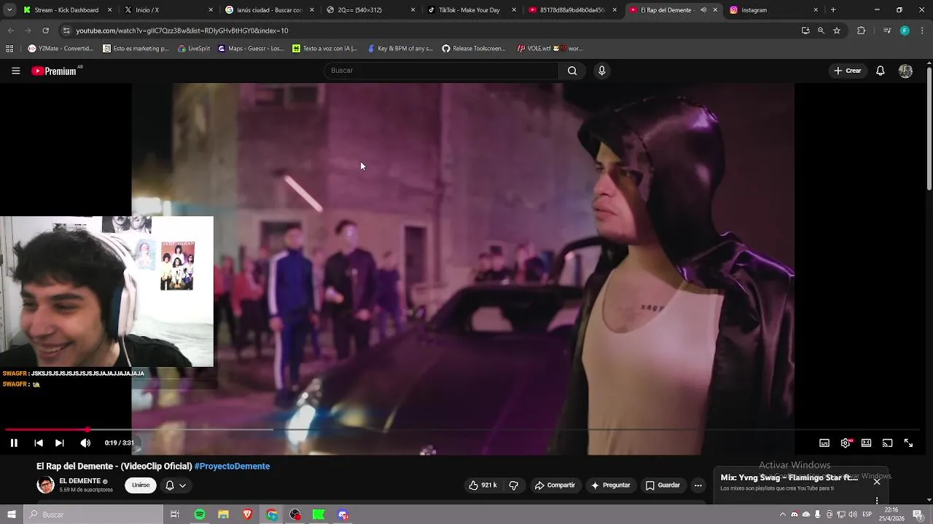
Task: Skip to next video in playlist
Action: (60, 442)
